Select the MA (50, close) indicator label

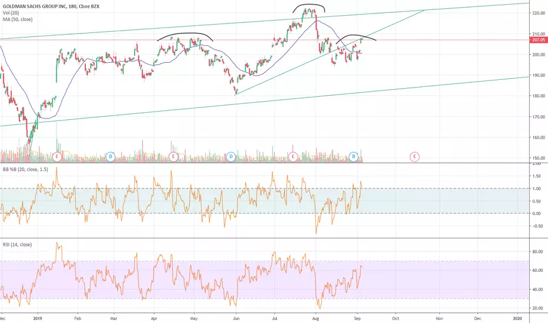point(18,19)
